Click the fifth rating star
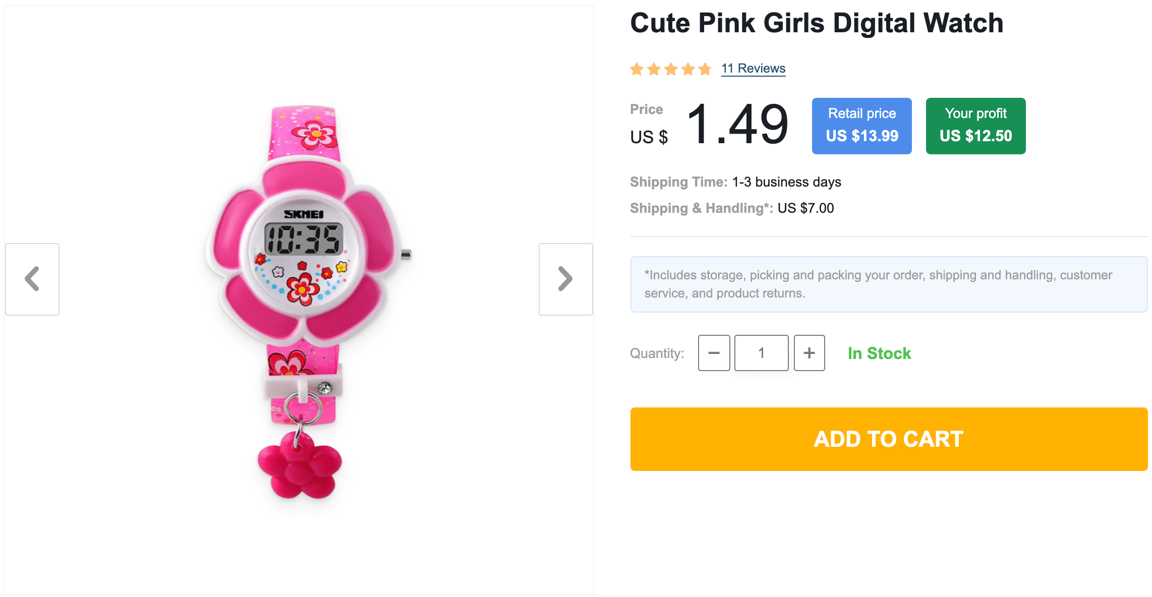The height and width of the screenshot is (597, 1152). (705, 69)
